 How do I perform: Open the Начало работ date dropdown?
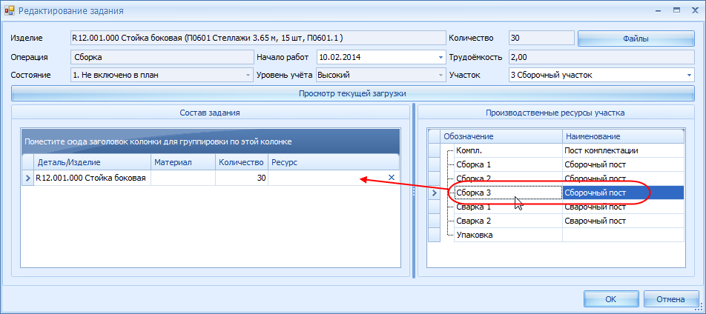[x=441, y=58]
